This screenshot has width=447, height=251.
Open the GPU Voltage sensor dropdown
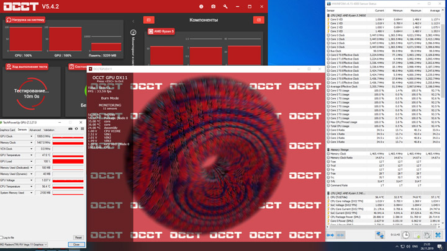32,180
